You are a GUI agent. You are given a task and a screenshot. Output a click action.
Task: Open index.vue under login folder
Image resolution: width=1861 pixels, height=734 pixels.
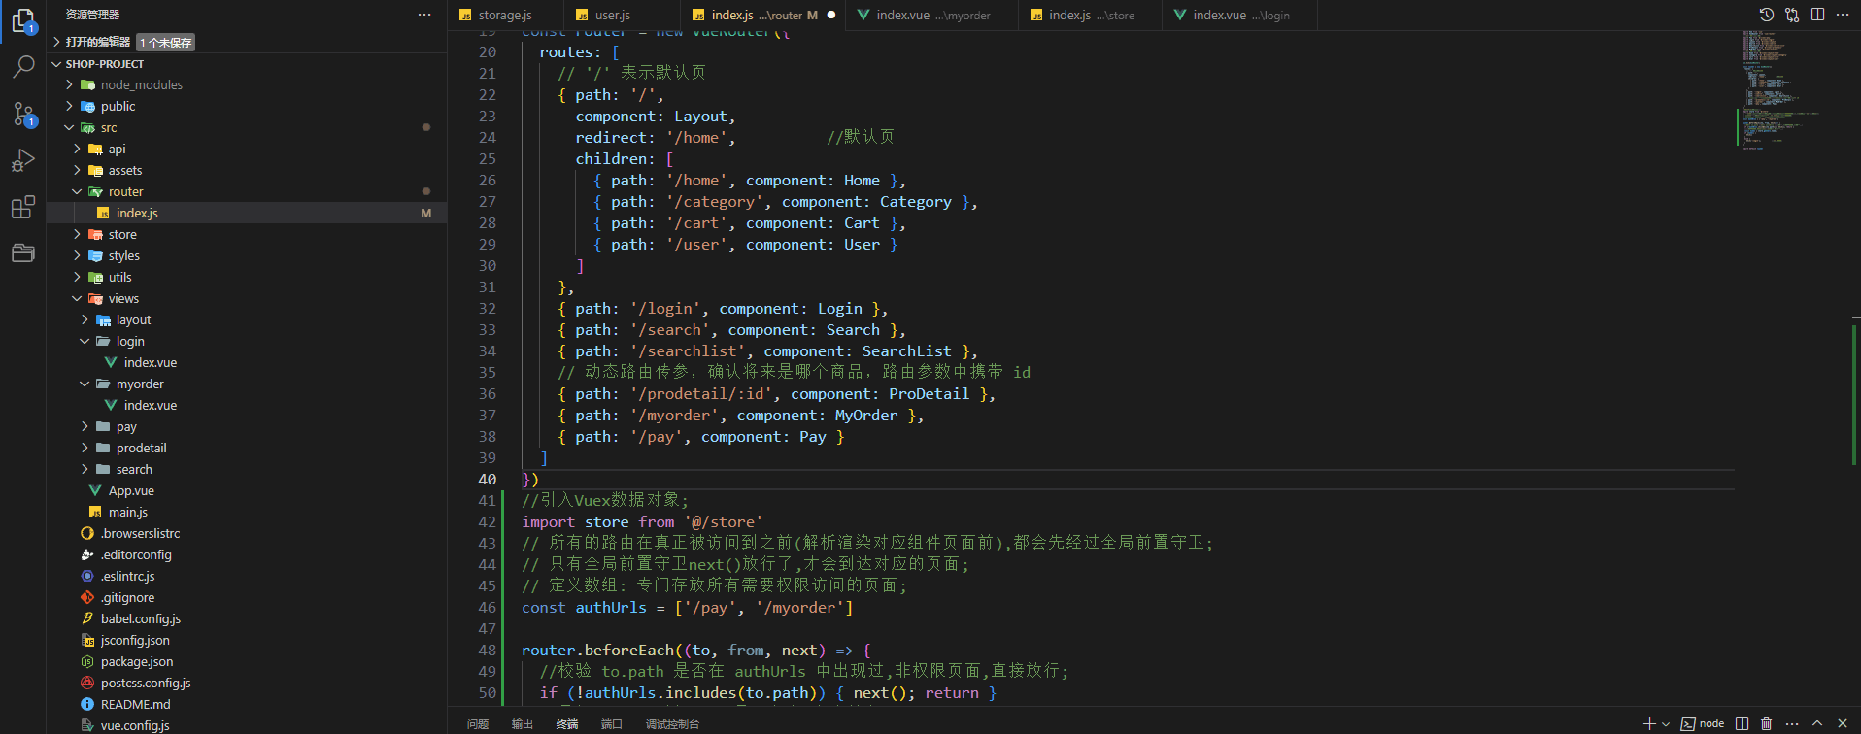pos(247,362)
